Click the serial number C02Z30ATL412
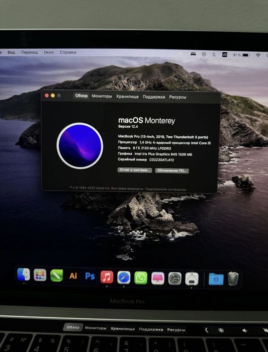The height and width of the screenshot is (352, 268). coord(161,160)
